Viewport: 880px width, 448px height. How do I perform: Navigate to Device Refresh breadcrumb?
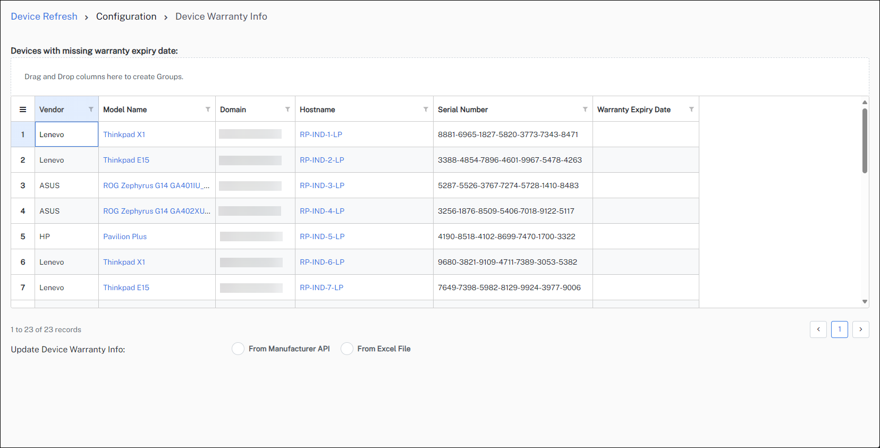[x=44, y=16]
